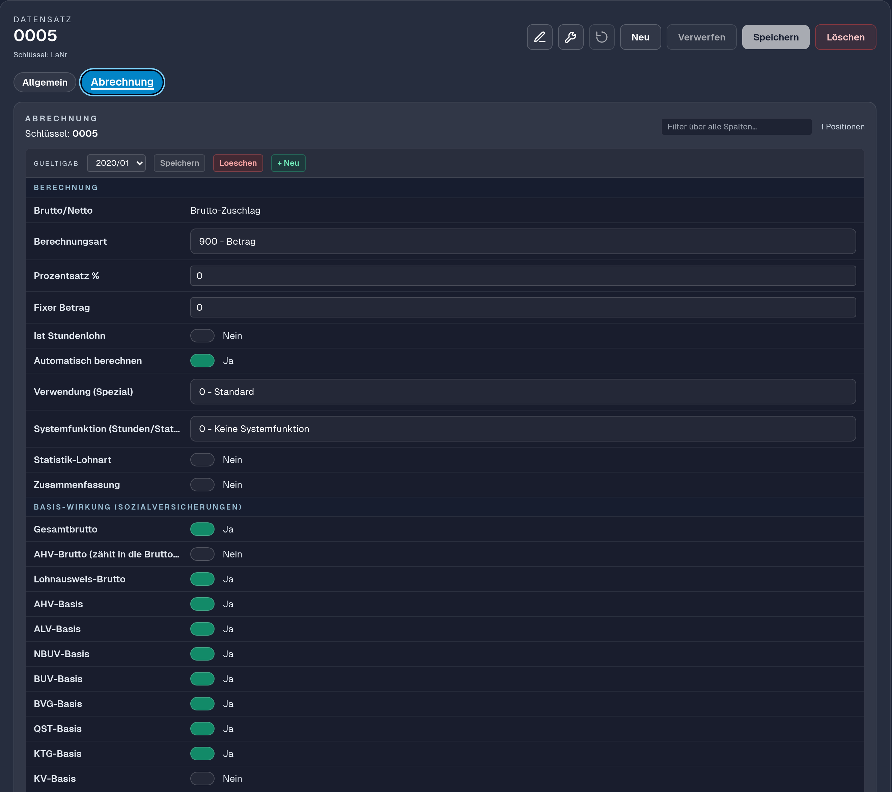Click the Neu button in header
This screenshot has height=792, width=892.
[x=640, y=37]
